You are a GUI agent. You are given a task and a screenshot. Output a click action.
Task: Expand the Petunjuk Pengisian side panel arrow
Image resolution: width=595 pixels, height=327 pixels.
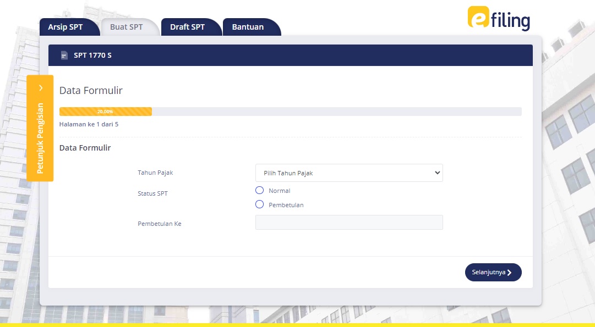(40, 87)
